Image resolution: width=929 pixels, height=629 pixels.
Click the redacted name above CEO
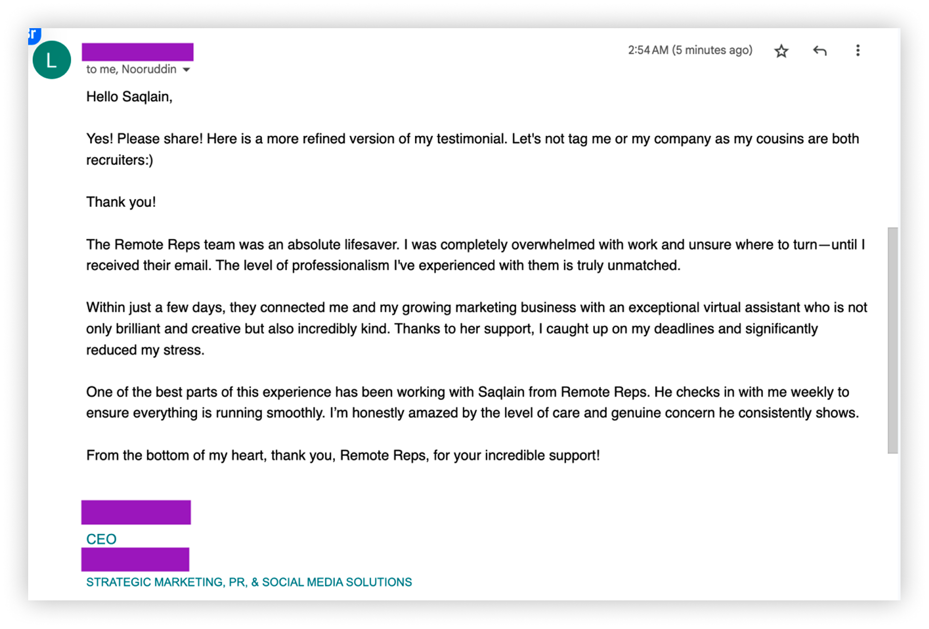[x=136, y=512]
